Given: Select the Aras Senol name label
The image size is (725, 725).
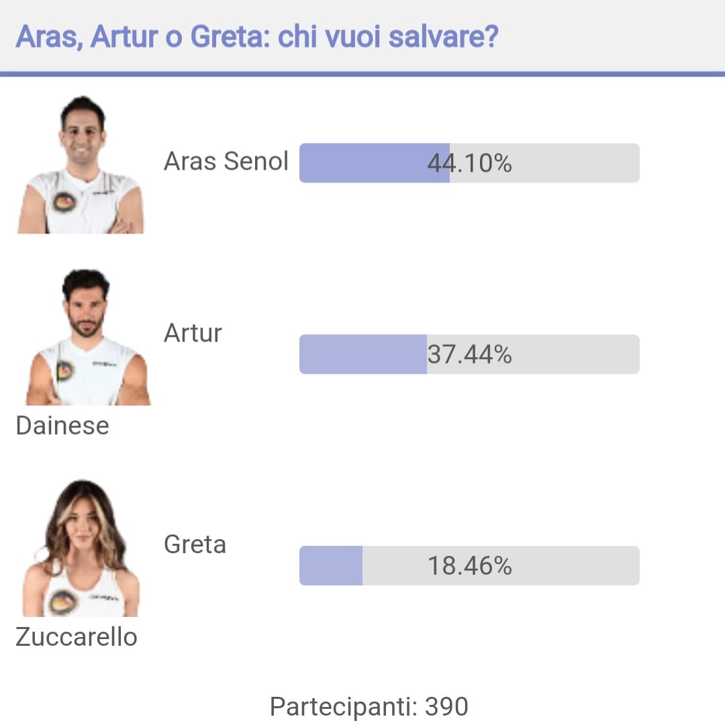Looking at the screenshot, I should 226,161.
